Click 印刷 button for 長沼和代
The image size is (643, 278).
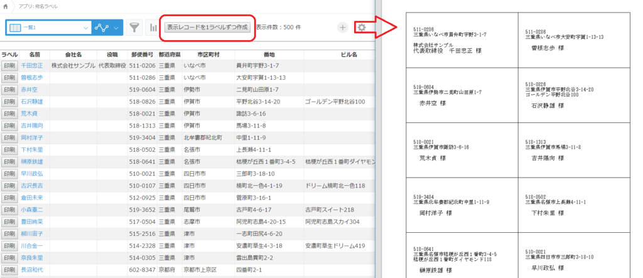pyautogui.click(x=9, y=270)
